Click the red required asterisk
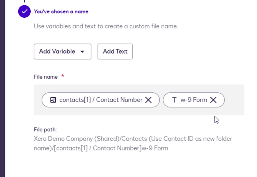This screenshot has height=177, width=257. 63,76
